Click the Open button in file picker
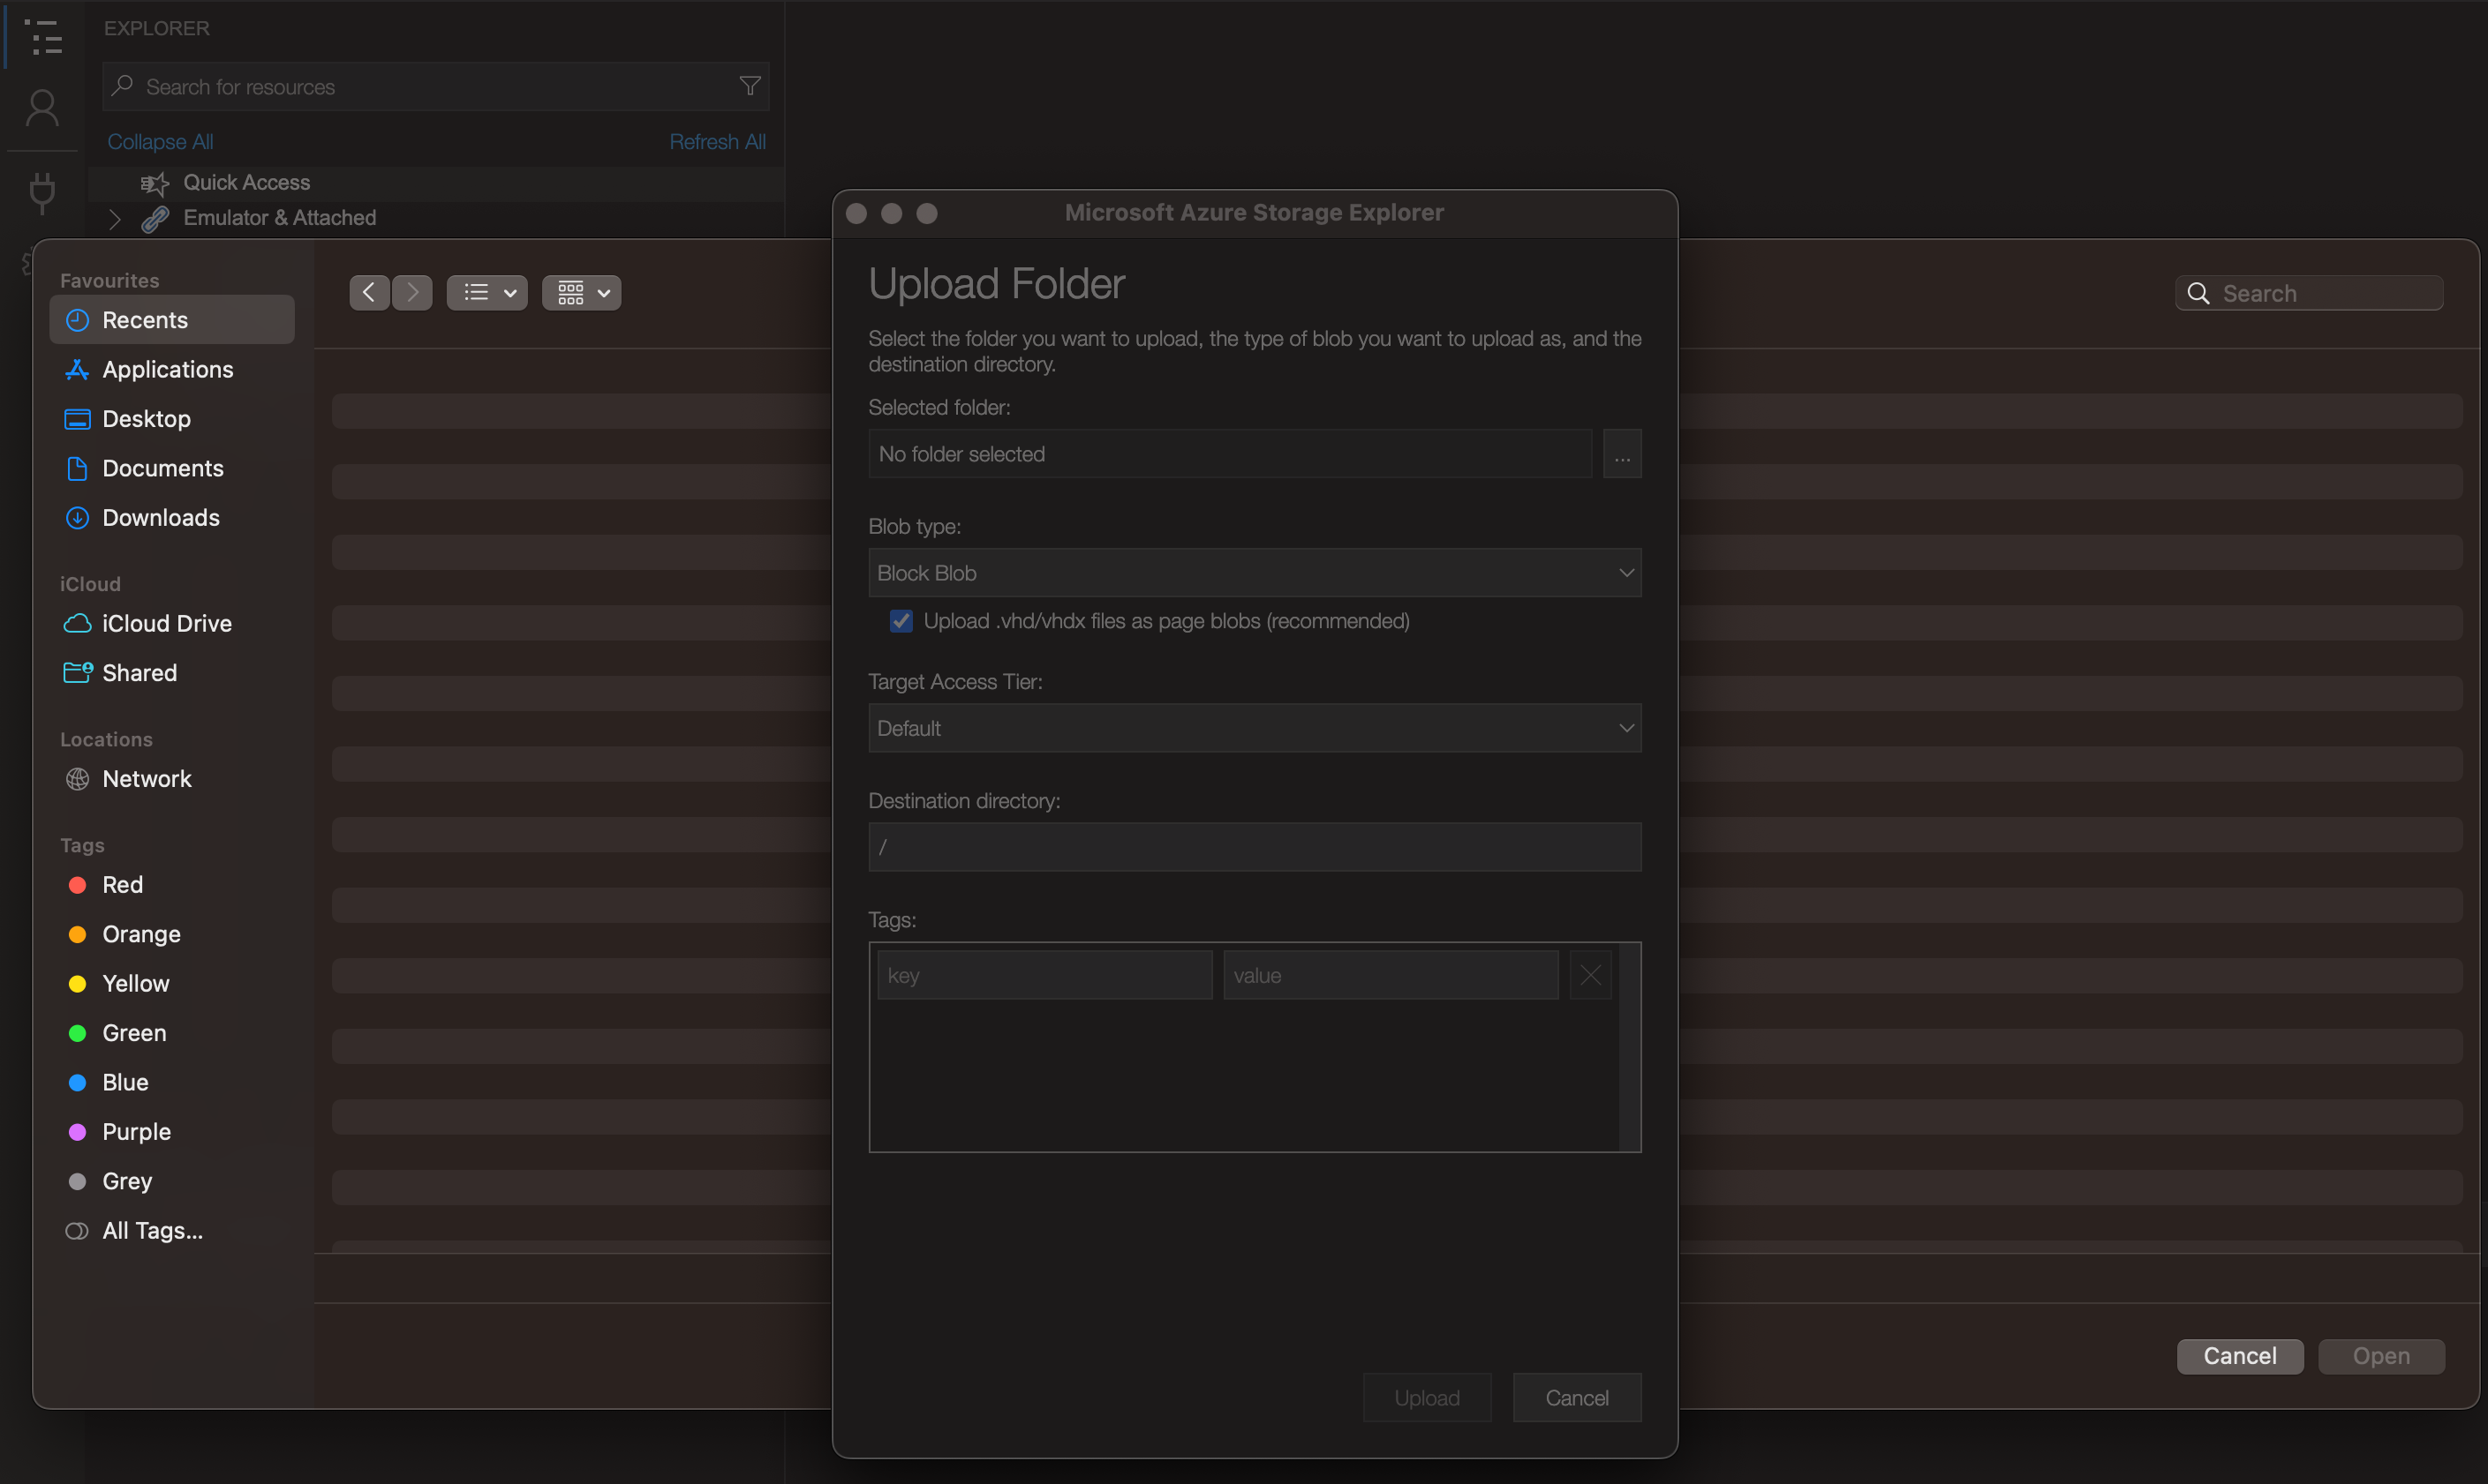Image resolution: width=2488 pixels, height=1484 pixels. point(2381,1356)
